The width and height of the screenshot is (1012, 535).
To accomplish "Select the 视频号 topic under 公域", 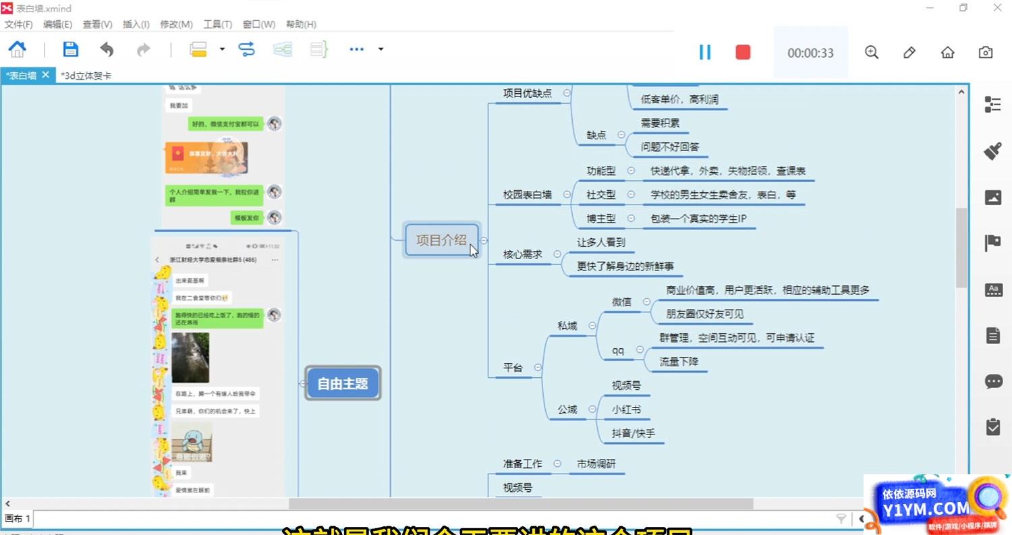I will click(x=626, y=386).
